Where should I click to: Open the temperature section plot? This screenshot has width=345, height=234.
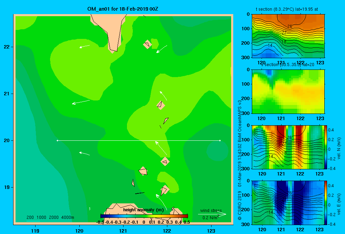288,36
